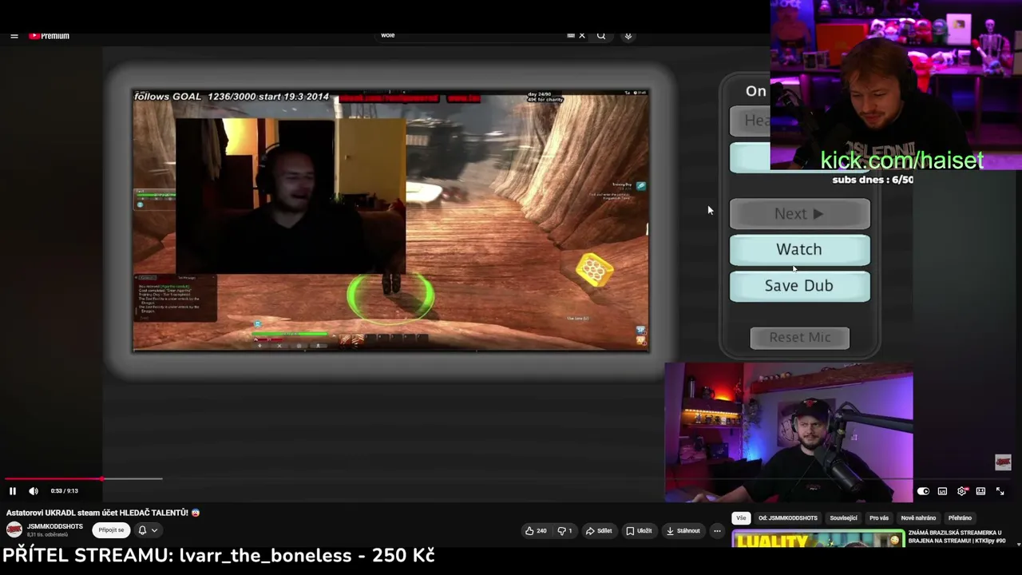Open the YouTube hamburger guide menu
Viewport: 1022px width, 575px height.
pyautogui.click(x=14, y=36)
